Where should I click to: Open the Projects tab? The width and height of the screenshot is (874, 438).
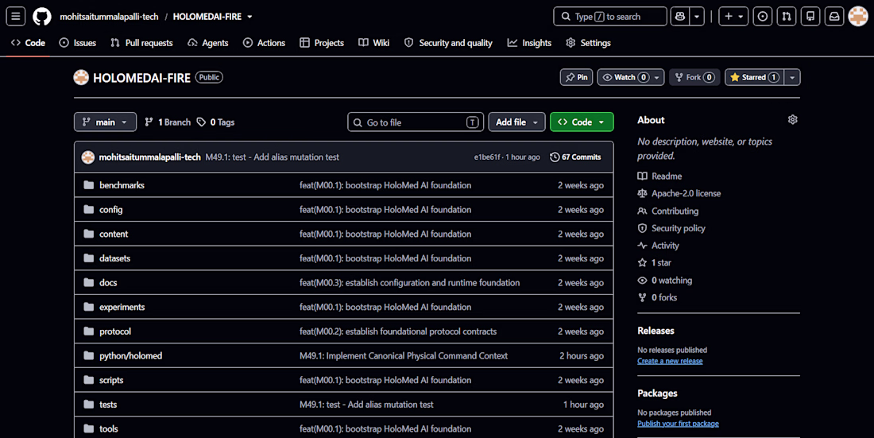[x=322, y=43]
